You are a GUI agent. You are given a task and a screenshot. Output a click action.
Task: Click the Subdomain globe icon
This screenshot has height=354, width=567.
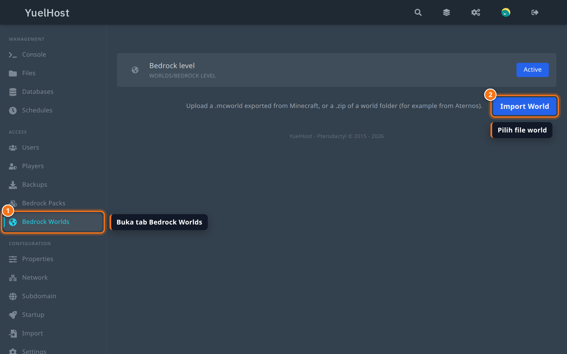point(13,296)
